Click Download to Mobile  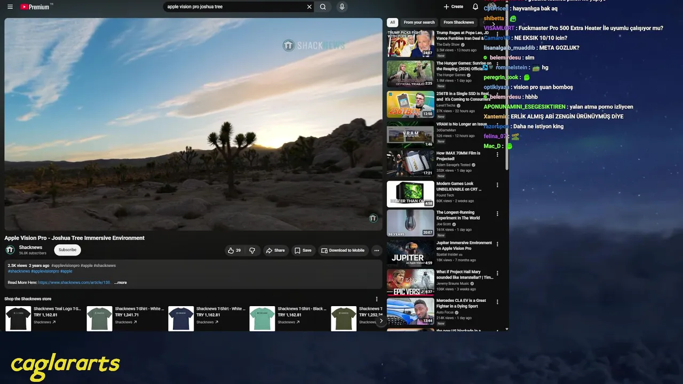coord(343,250)
